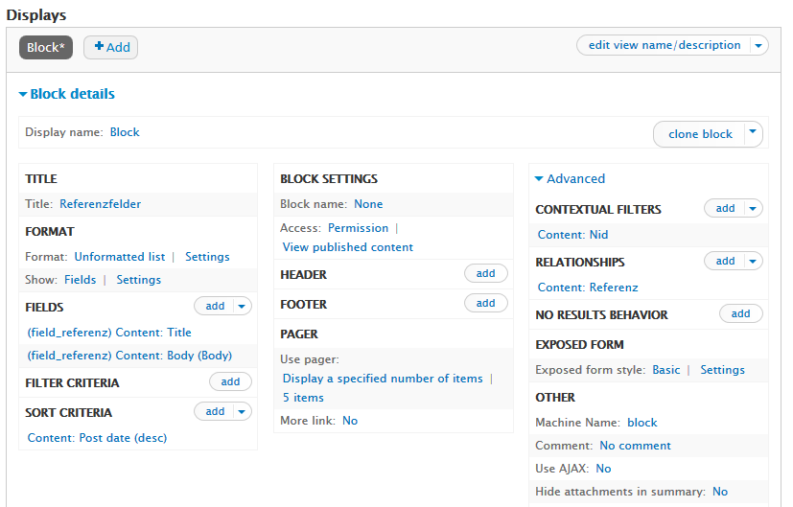Open dropdown arrow next to edit view name/description
This screenshot has width=793, height=507.
click(x=758, y=45)
